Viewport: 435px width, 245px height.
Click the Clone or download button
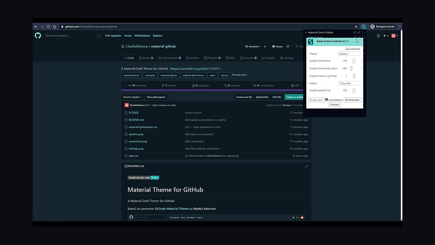tap(295, 97)
